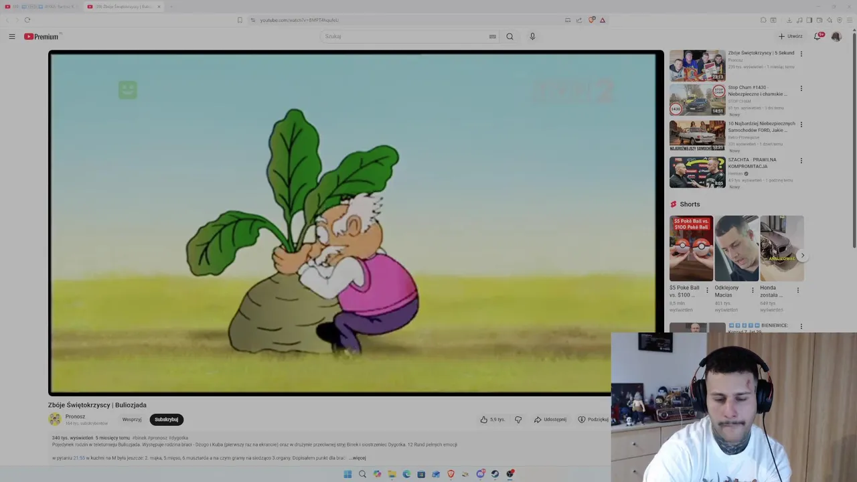The height and width of the screenshot is (482, 857).
Task: Open options for 10 Najbardziej Niebezpiecznych video
Action: pyautogui.click(x=801, y=125)
